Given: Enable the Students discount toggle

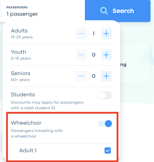Looking at the screenshot, I should [105, 95].
